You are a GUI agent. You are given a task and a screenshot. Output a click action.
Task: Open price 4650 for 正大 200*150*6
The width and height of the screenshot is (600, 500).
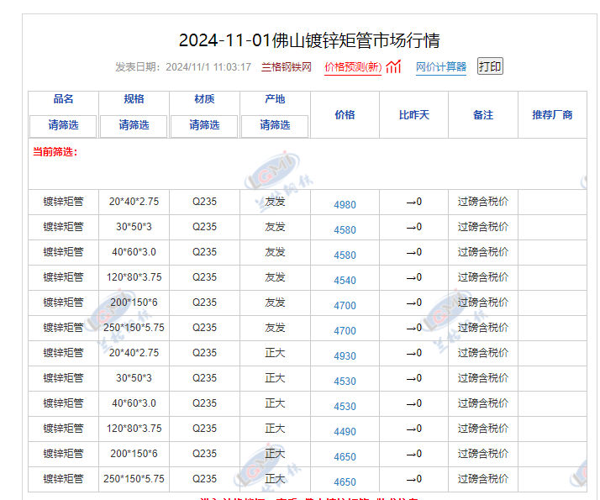[345, 457]
